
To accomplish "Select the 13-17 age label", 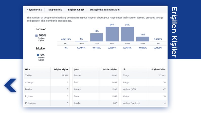I will click(x=66, y=44).
